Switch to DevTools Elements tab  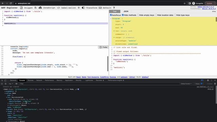tap(13, 80)
